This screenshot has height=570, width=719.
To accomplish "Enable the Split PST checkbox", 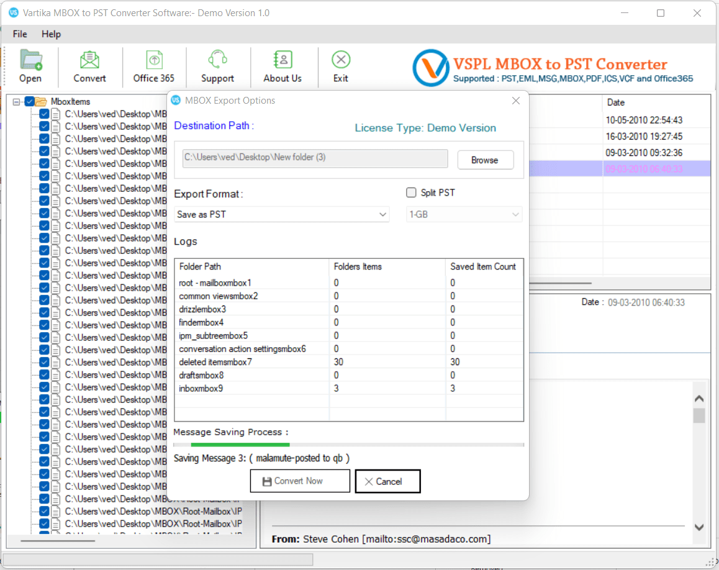I will (411, 192).
